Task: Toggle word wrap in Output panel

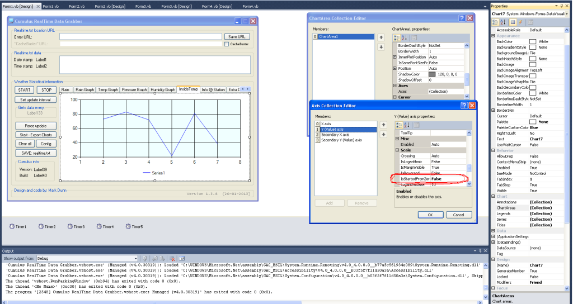Action: tap(183, 259)
